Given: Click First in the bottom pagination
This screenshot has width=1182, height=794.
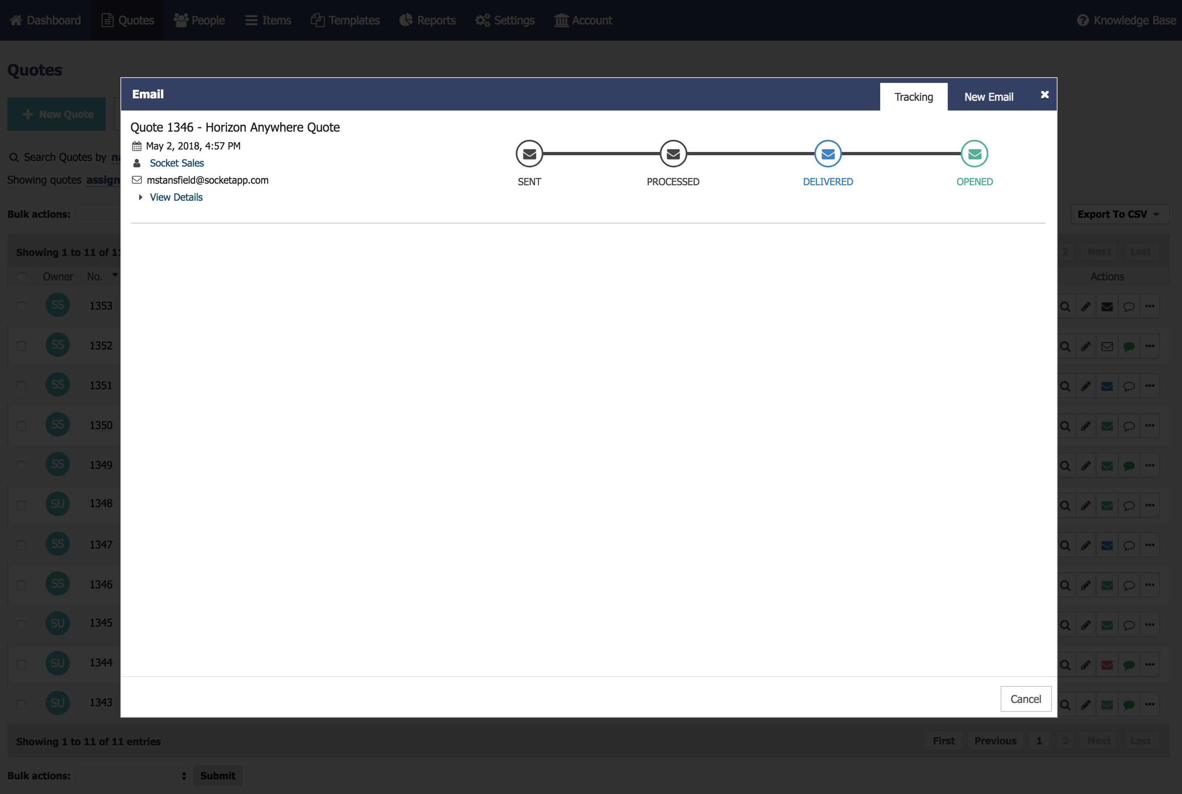Looking at the screenshot, I should (x=943, y=741).
